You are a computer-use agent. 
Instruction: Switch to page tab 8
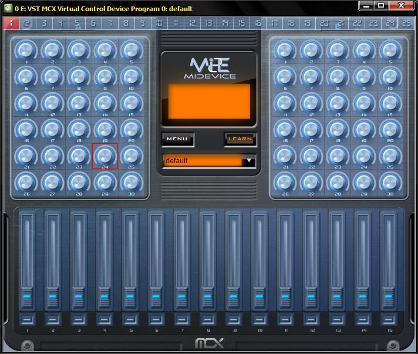[126, 23]
